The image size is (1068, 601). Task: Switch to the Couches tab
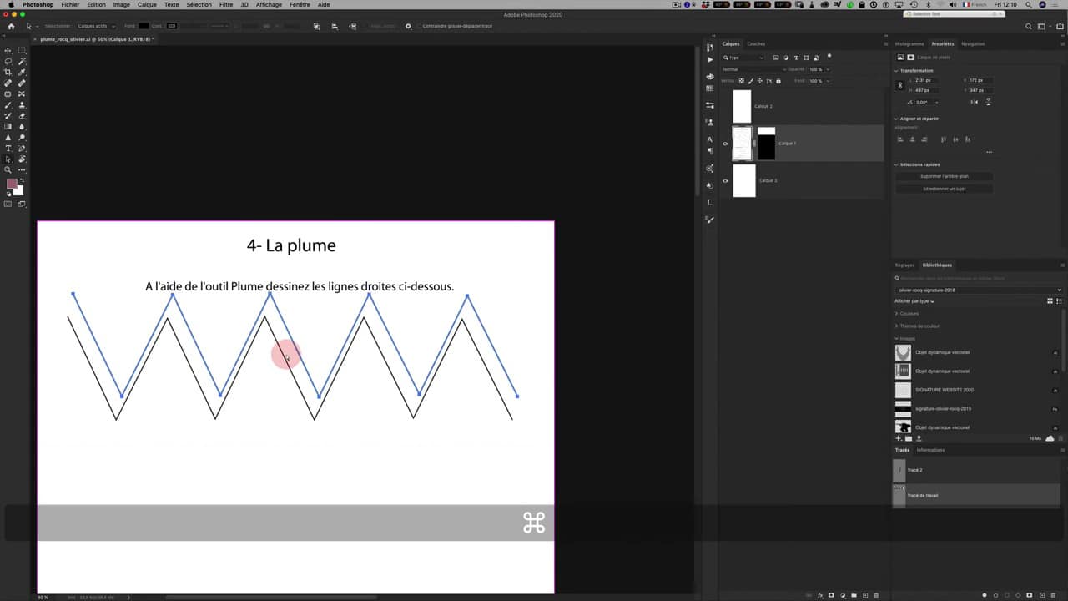[756, 44]
